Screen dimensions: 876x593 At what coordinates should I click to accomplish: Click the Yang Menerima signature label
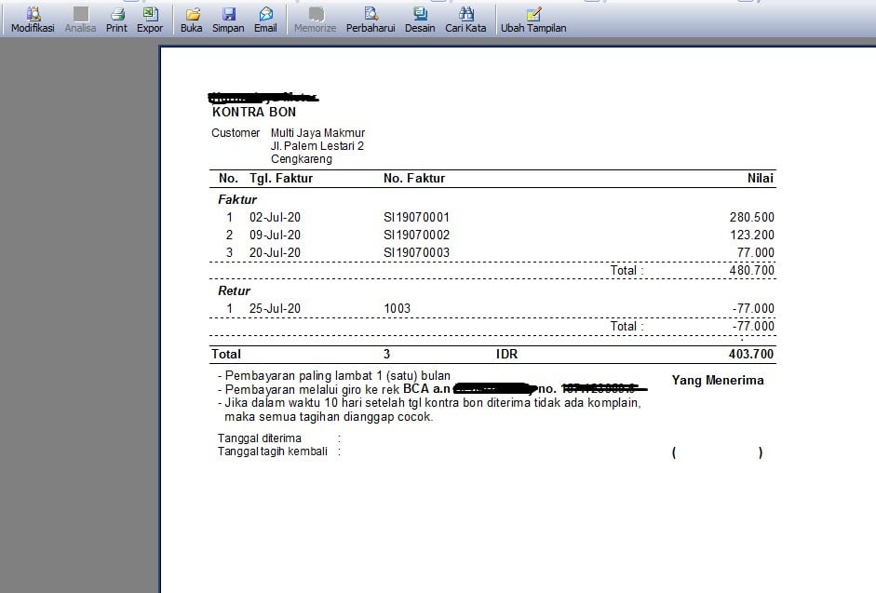(718, 381)
